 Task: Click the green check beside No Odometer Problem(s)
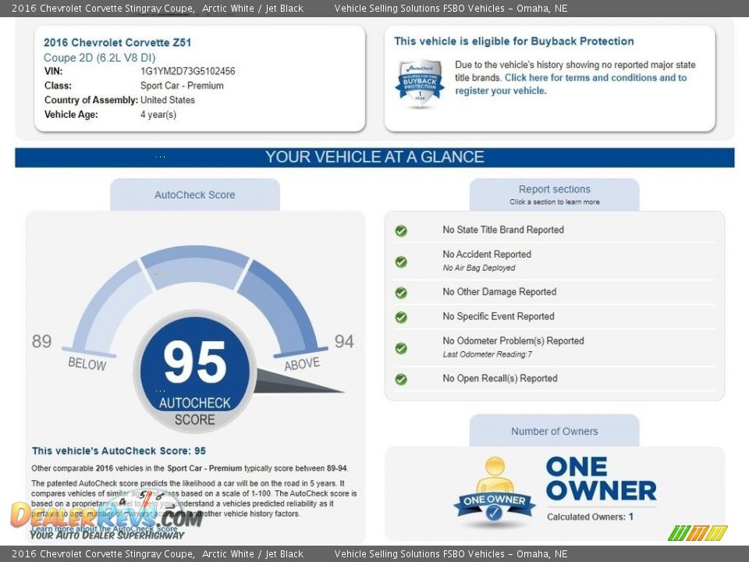coord(401,348)
